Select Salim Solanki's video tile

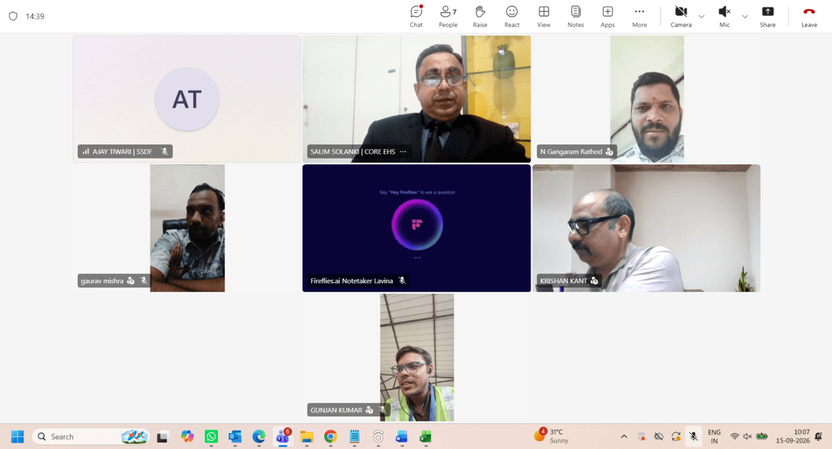(417, 99)
